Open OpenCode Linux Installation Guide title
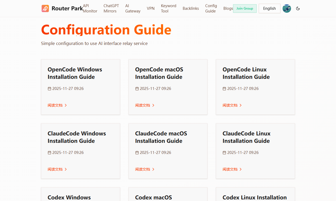The image size is (336, 201). (246, 73)
